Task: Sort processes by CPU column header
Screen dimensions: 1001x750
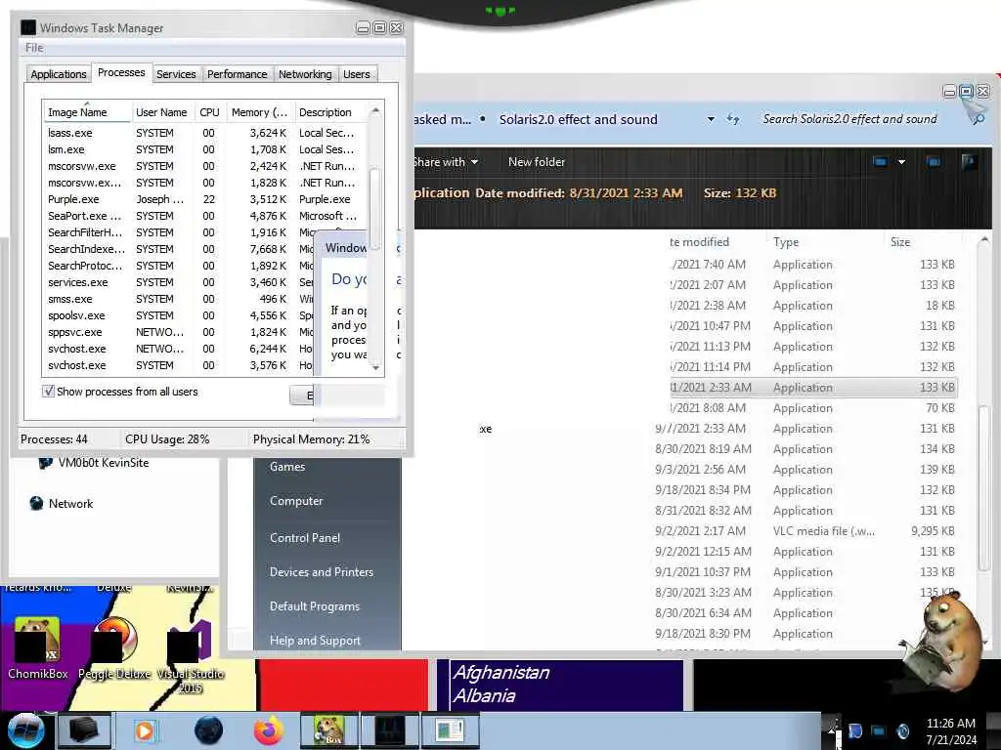Action: click(x=209, y=112)
